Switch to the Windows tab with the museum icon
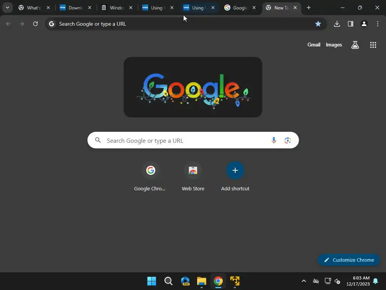386x290 pixels. coord(117,8)
